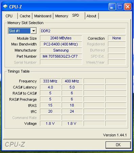Minimize the CPU-Z window
The width and height of the screenshot is (134, 153).
click(x=112, y=7)
